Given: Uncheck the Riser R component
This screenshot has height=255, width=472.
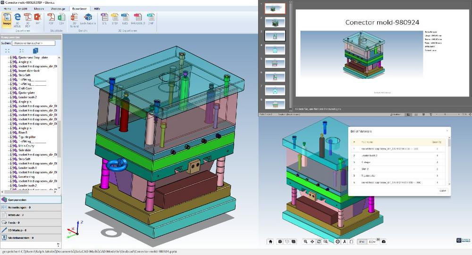Looking at the screenshot, I should (x=12, y=132).
